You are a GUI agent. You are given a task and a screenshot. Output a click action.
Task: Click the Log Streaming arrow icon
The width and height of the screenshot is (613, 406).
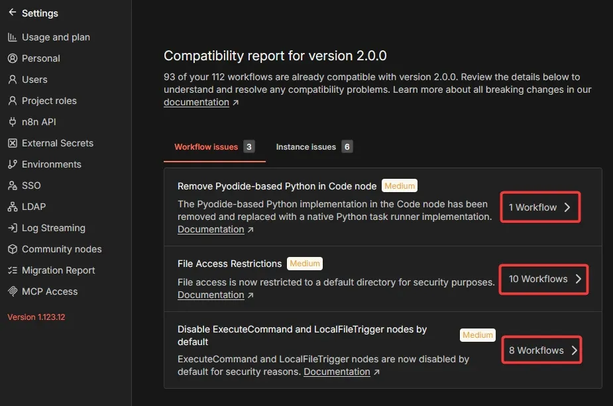[12, 228]
